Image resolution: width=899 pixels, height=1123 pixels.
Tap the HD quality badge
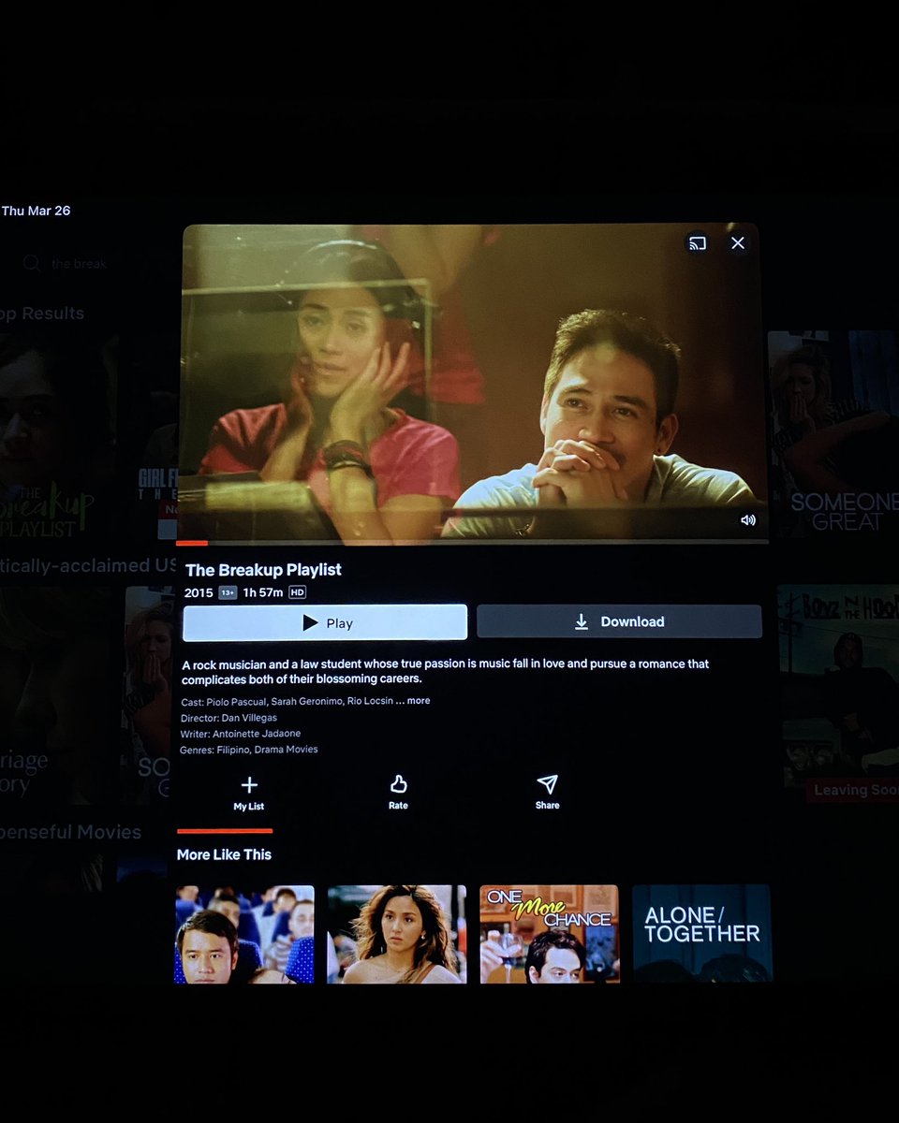pos(297,593)
